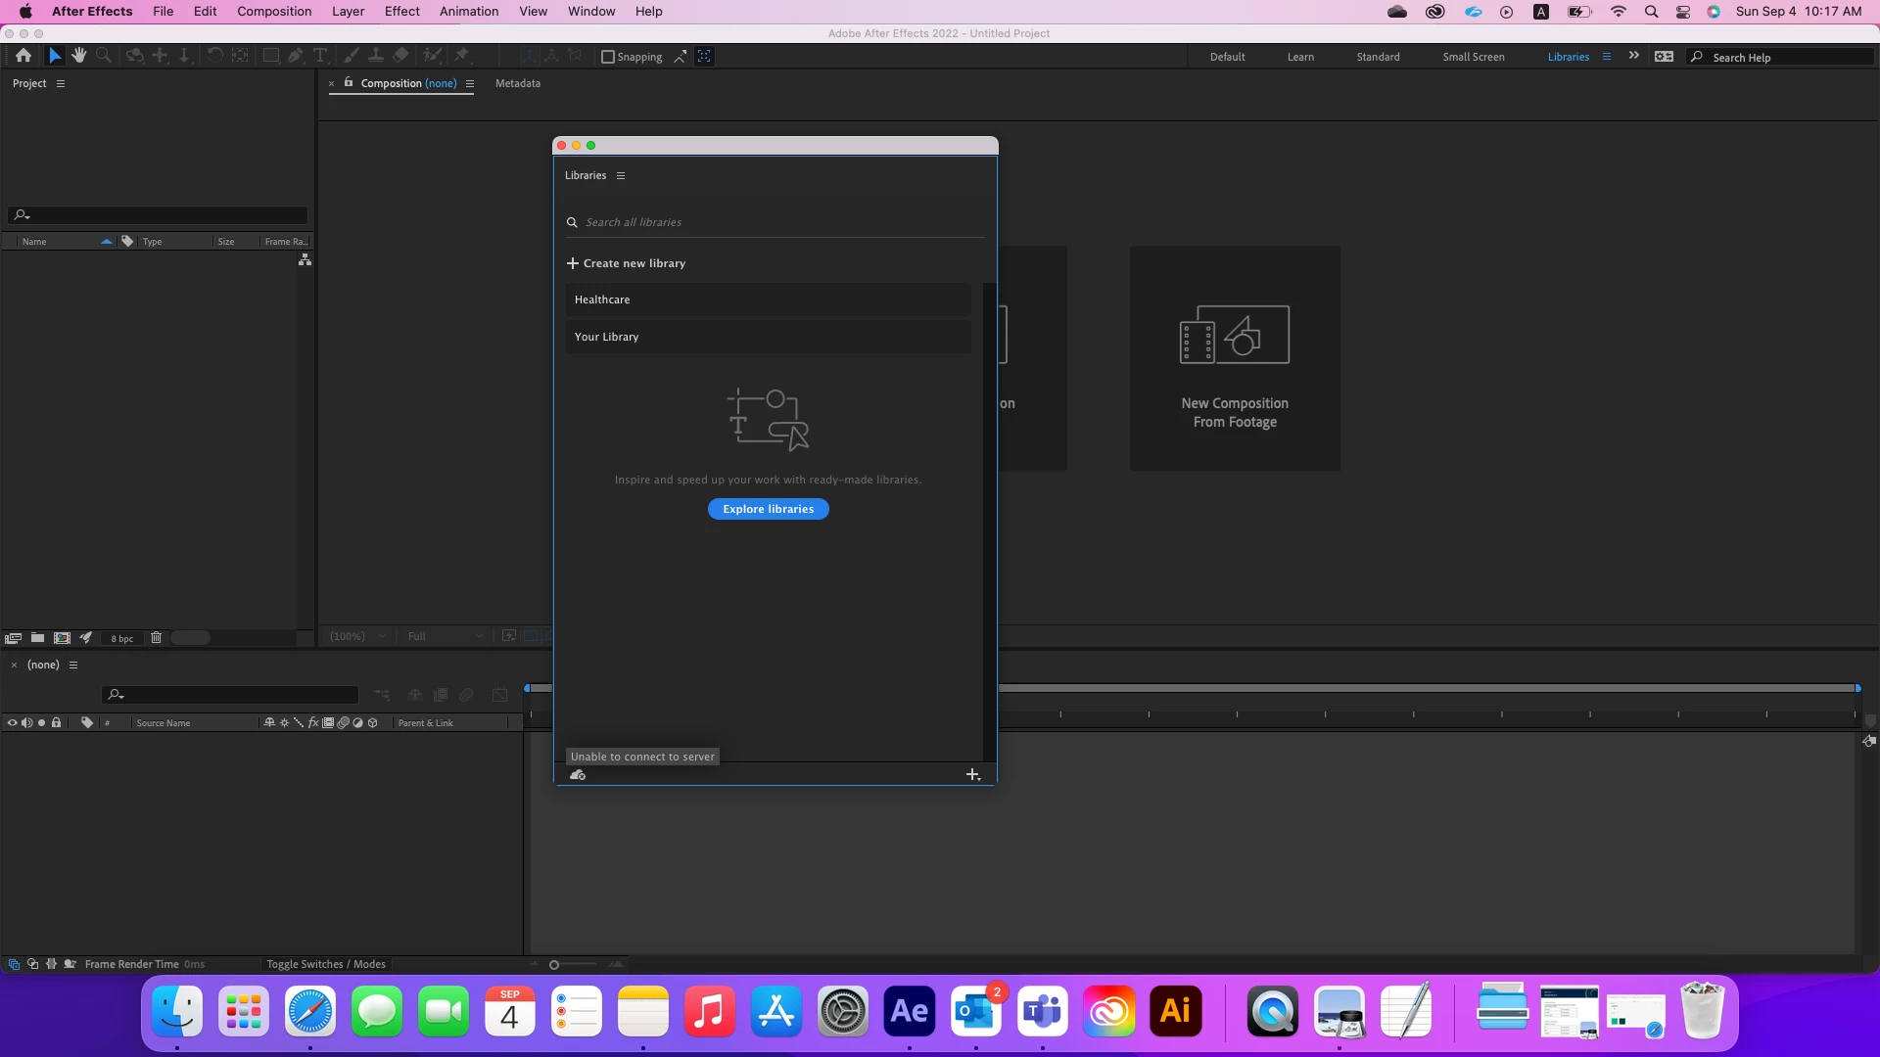Click the new folder icon in the Project panel
The width and height of the screenshot is (1880, 1057).
pyautogui.click(x=37, y=638)
